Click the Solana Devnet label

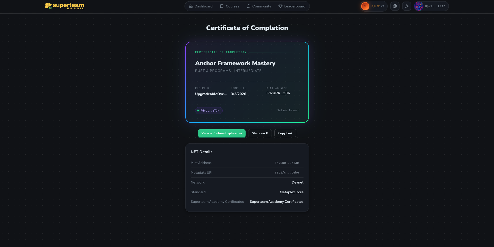point(288,110)
